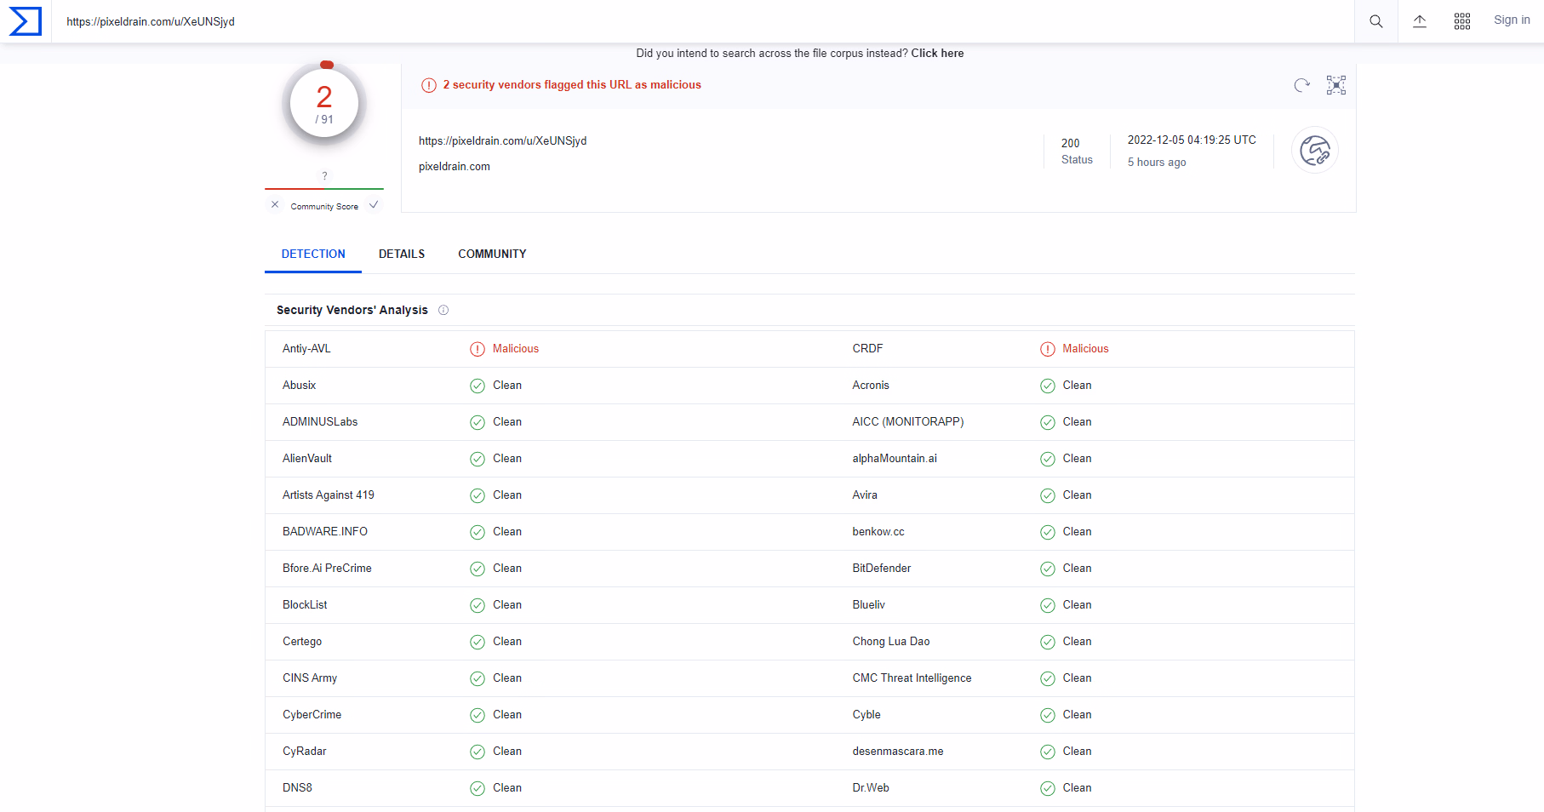Click the "5 hours ago" text
The image size is (1544, 812).
(x=1157, y=162)
